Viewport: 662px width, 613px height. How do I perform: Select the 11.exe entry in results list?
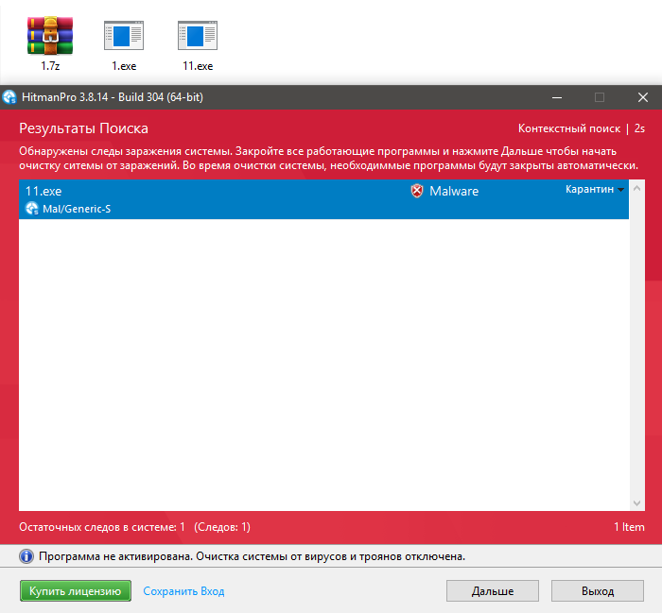[323, 199]
